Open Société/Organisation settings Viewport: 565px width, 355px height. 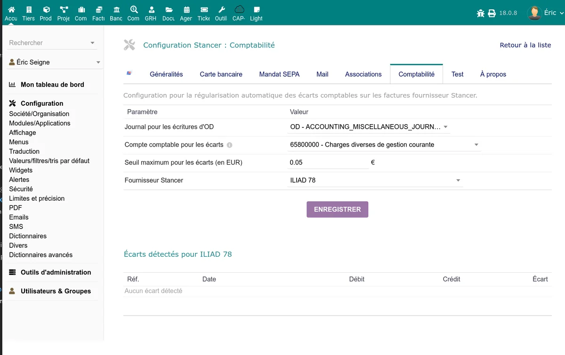coord(39,114)
